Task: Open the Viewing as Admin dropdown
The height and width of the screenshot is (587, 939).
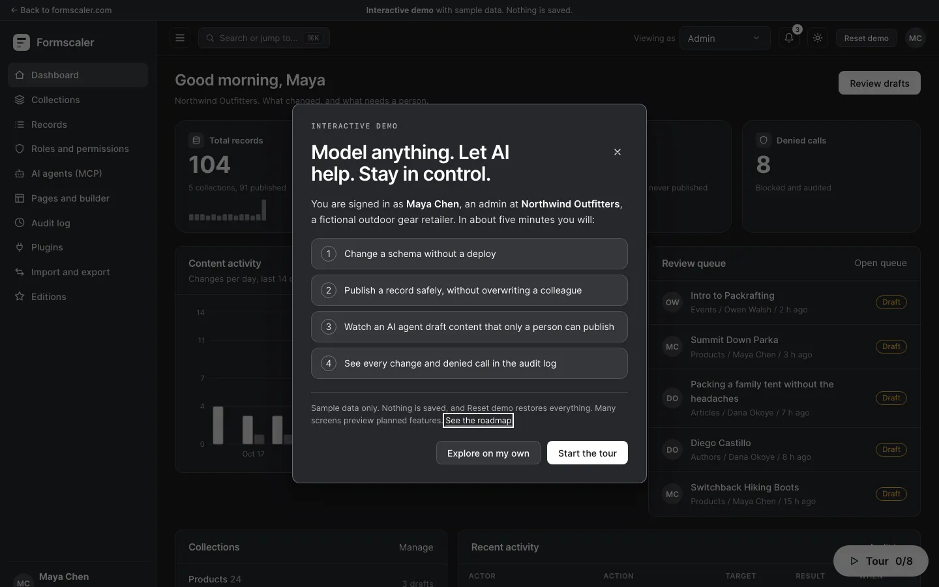Action: [724, 38]
